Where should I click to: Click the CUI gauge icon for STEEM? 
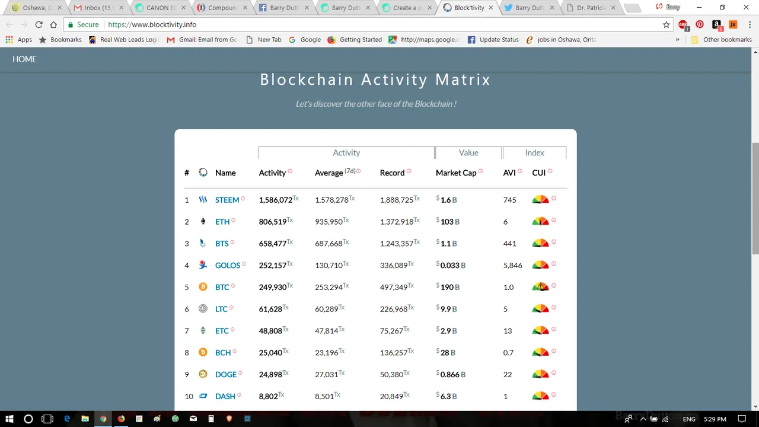540,200
